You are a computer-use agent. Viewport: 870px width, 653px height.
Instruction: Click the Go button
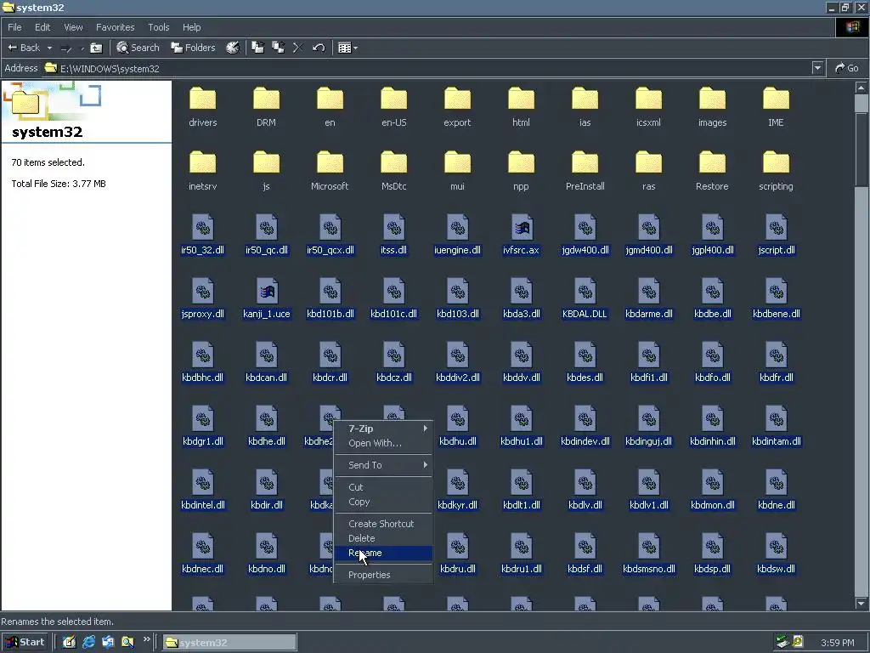pyautogui.click(x=847, y=68)
